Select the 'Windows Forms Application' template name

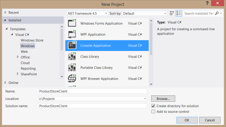(102, 23)
